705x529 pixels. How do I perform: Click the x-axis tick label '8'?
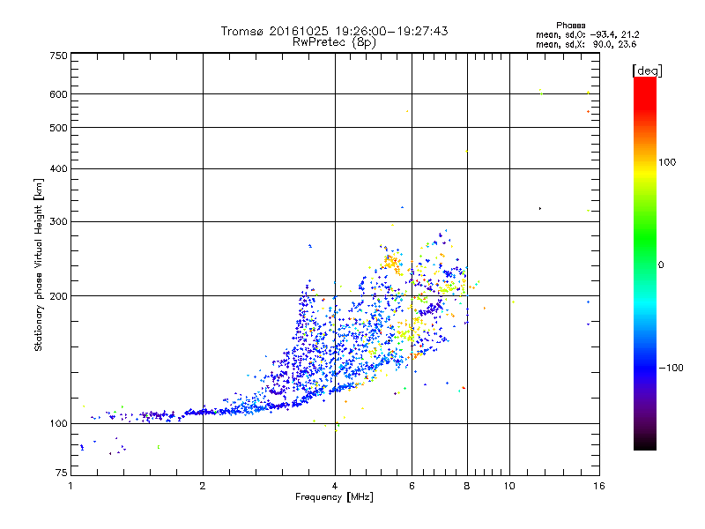[x=467, y=486]
